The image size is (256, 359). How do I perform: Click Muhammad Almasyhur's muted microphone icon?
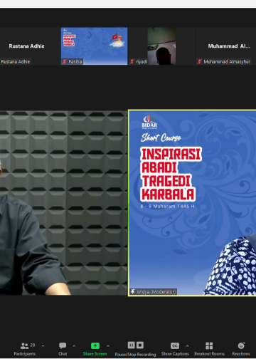click(x=200, y=61)
